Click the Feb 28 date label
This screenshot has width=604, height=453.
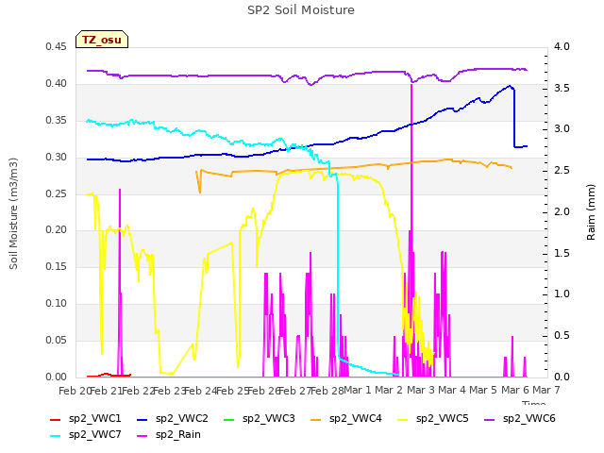point(327,391)
